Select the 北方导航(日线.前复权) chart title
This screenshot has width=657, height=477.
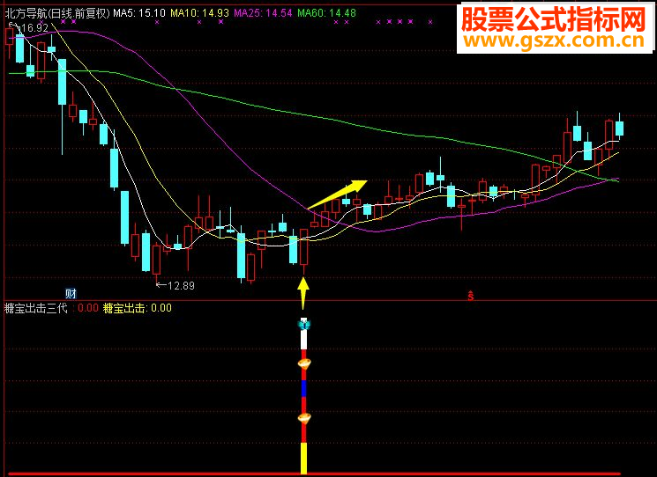point(57,13)
